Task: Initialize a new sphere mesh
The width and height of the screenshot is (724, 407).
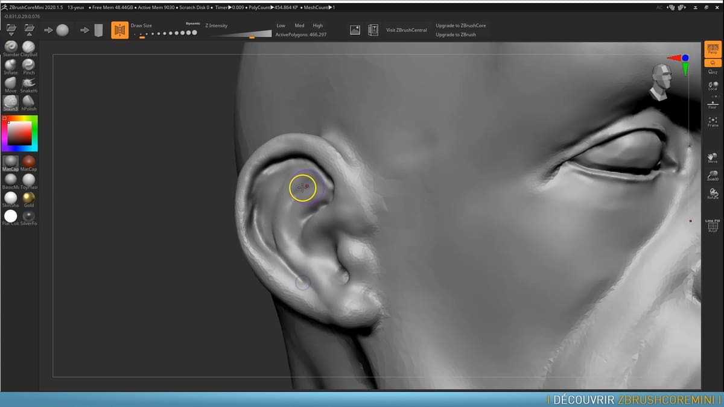Action: click(57, 30)
